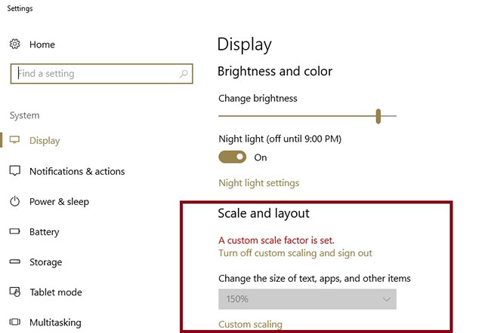Click the search magnifier icon in the setting box

[184, 74]
